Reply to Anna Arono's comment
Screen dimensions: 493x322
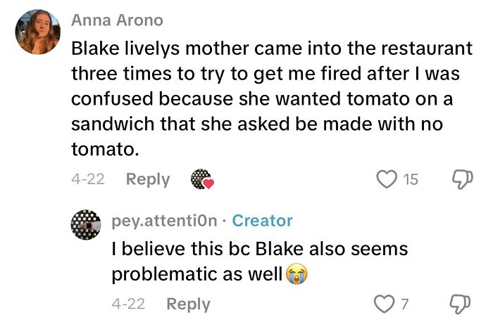pyautogui.click(x=148, y=179)
